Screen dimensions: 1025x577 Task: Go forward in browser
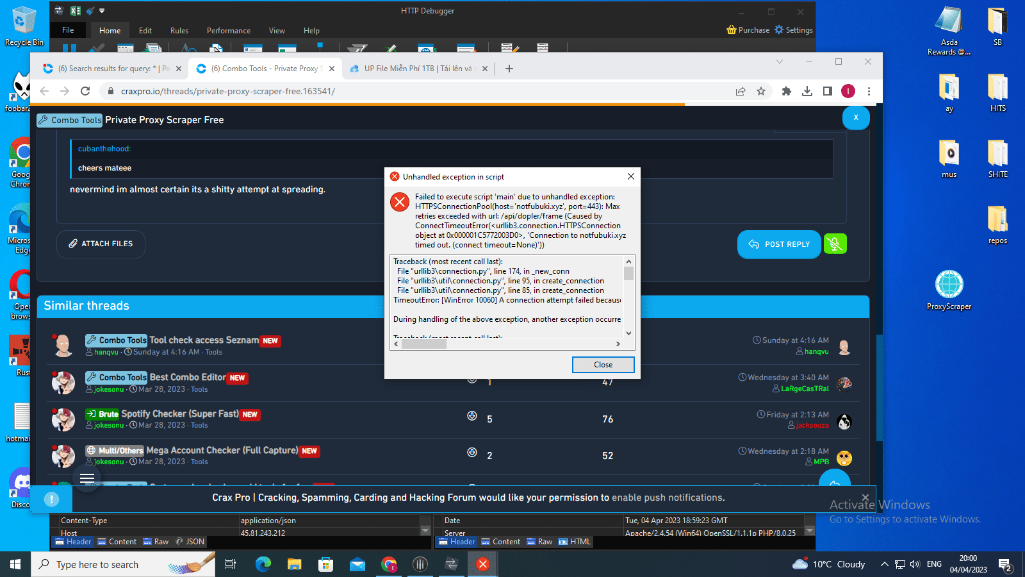pos(65,91)
